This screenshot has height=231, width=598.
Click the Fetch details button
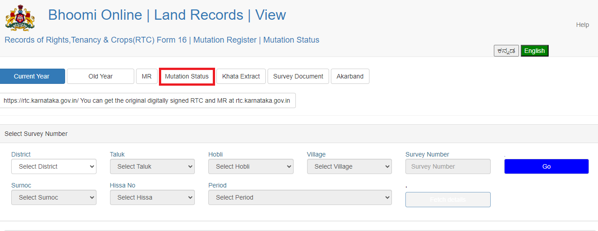(448, 200)
